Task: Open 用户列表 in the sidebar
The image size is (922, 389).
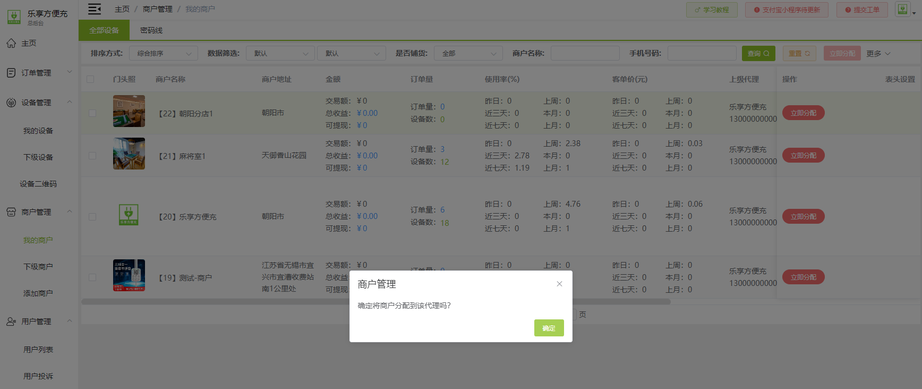Action: pos(38,350)
